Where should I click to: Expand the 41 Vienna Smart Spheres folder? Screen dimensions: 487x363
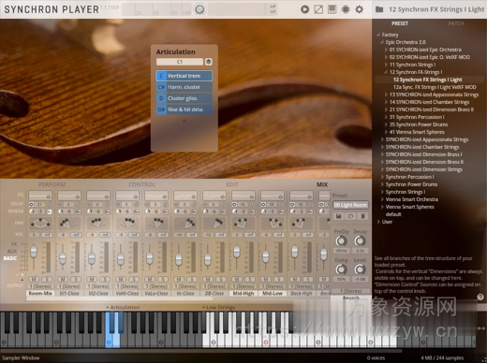coord(386,132)
